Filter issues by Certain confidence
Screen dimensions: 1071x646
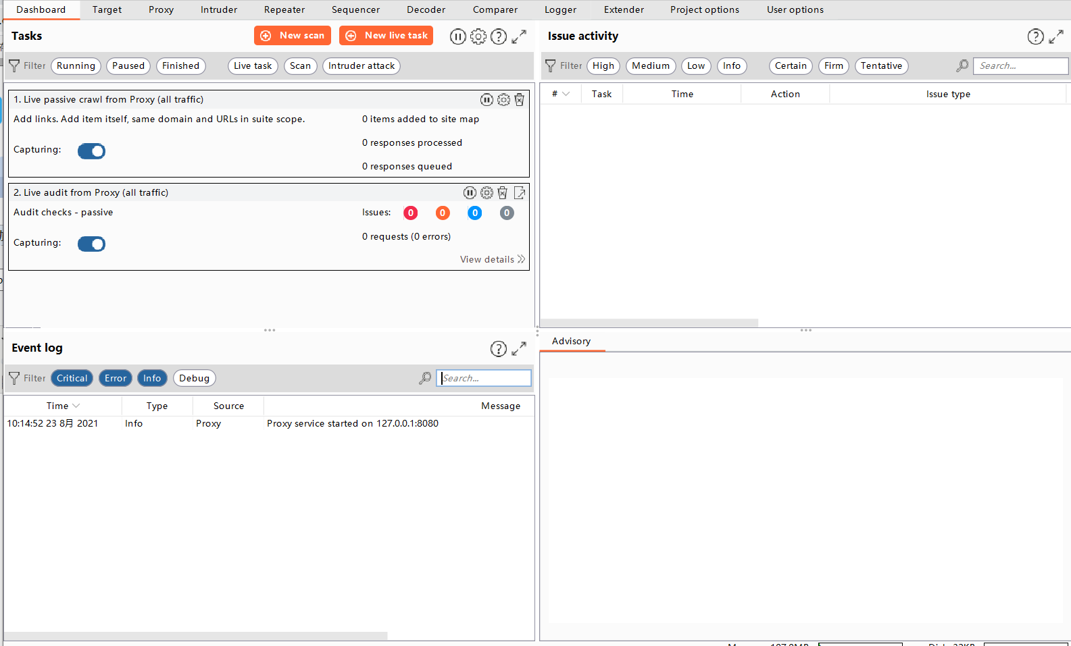[x=791, y=66]
